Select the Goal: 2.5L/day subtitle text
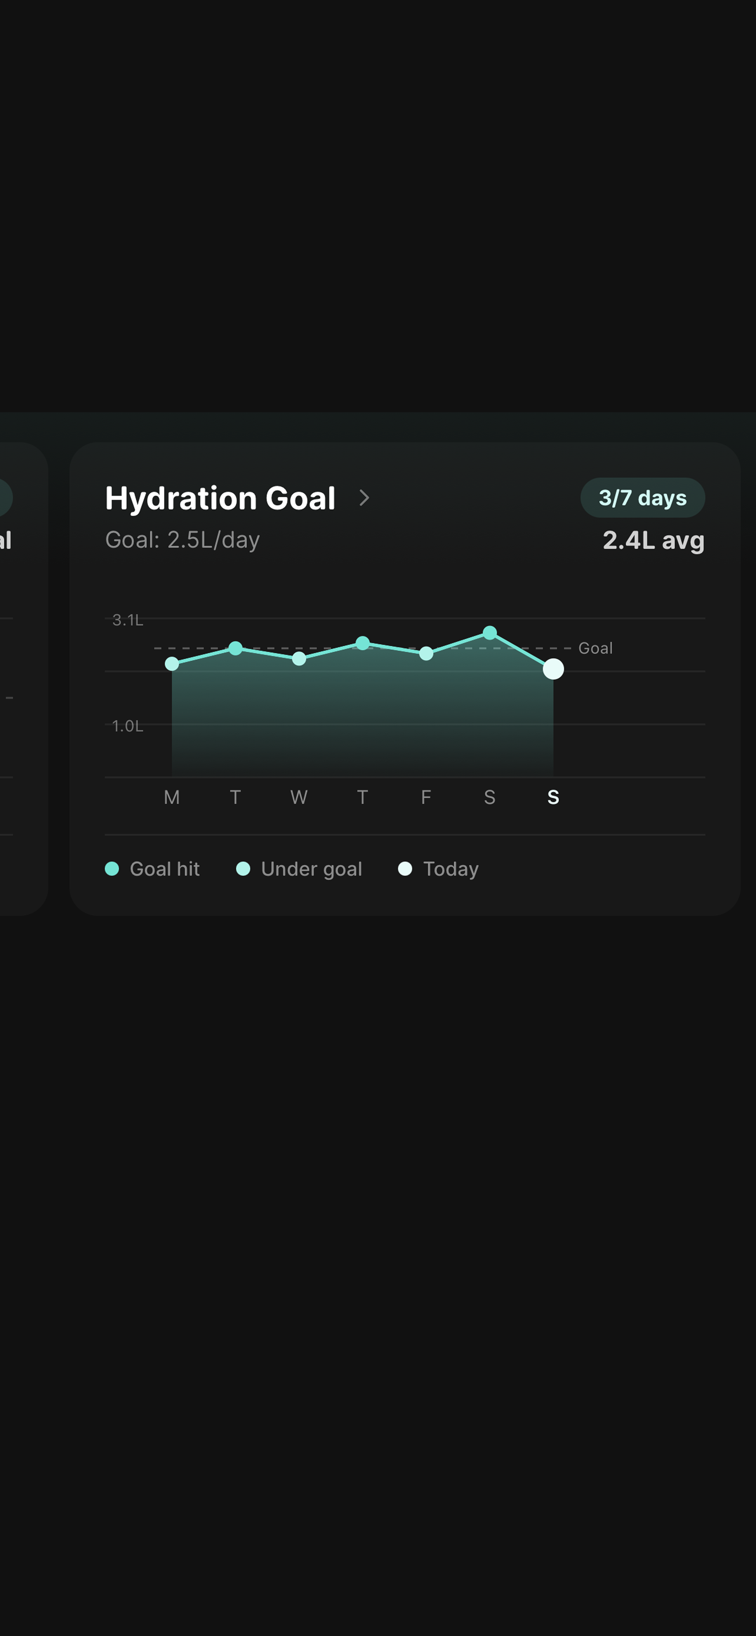The height and width of the screenshot is (1636, 756). tap(182, 540)
